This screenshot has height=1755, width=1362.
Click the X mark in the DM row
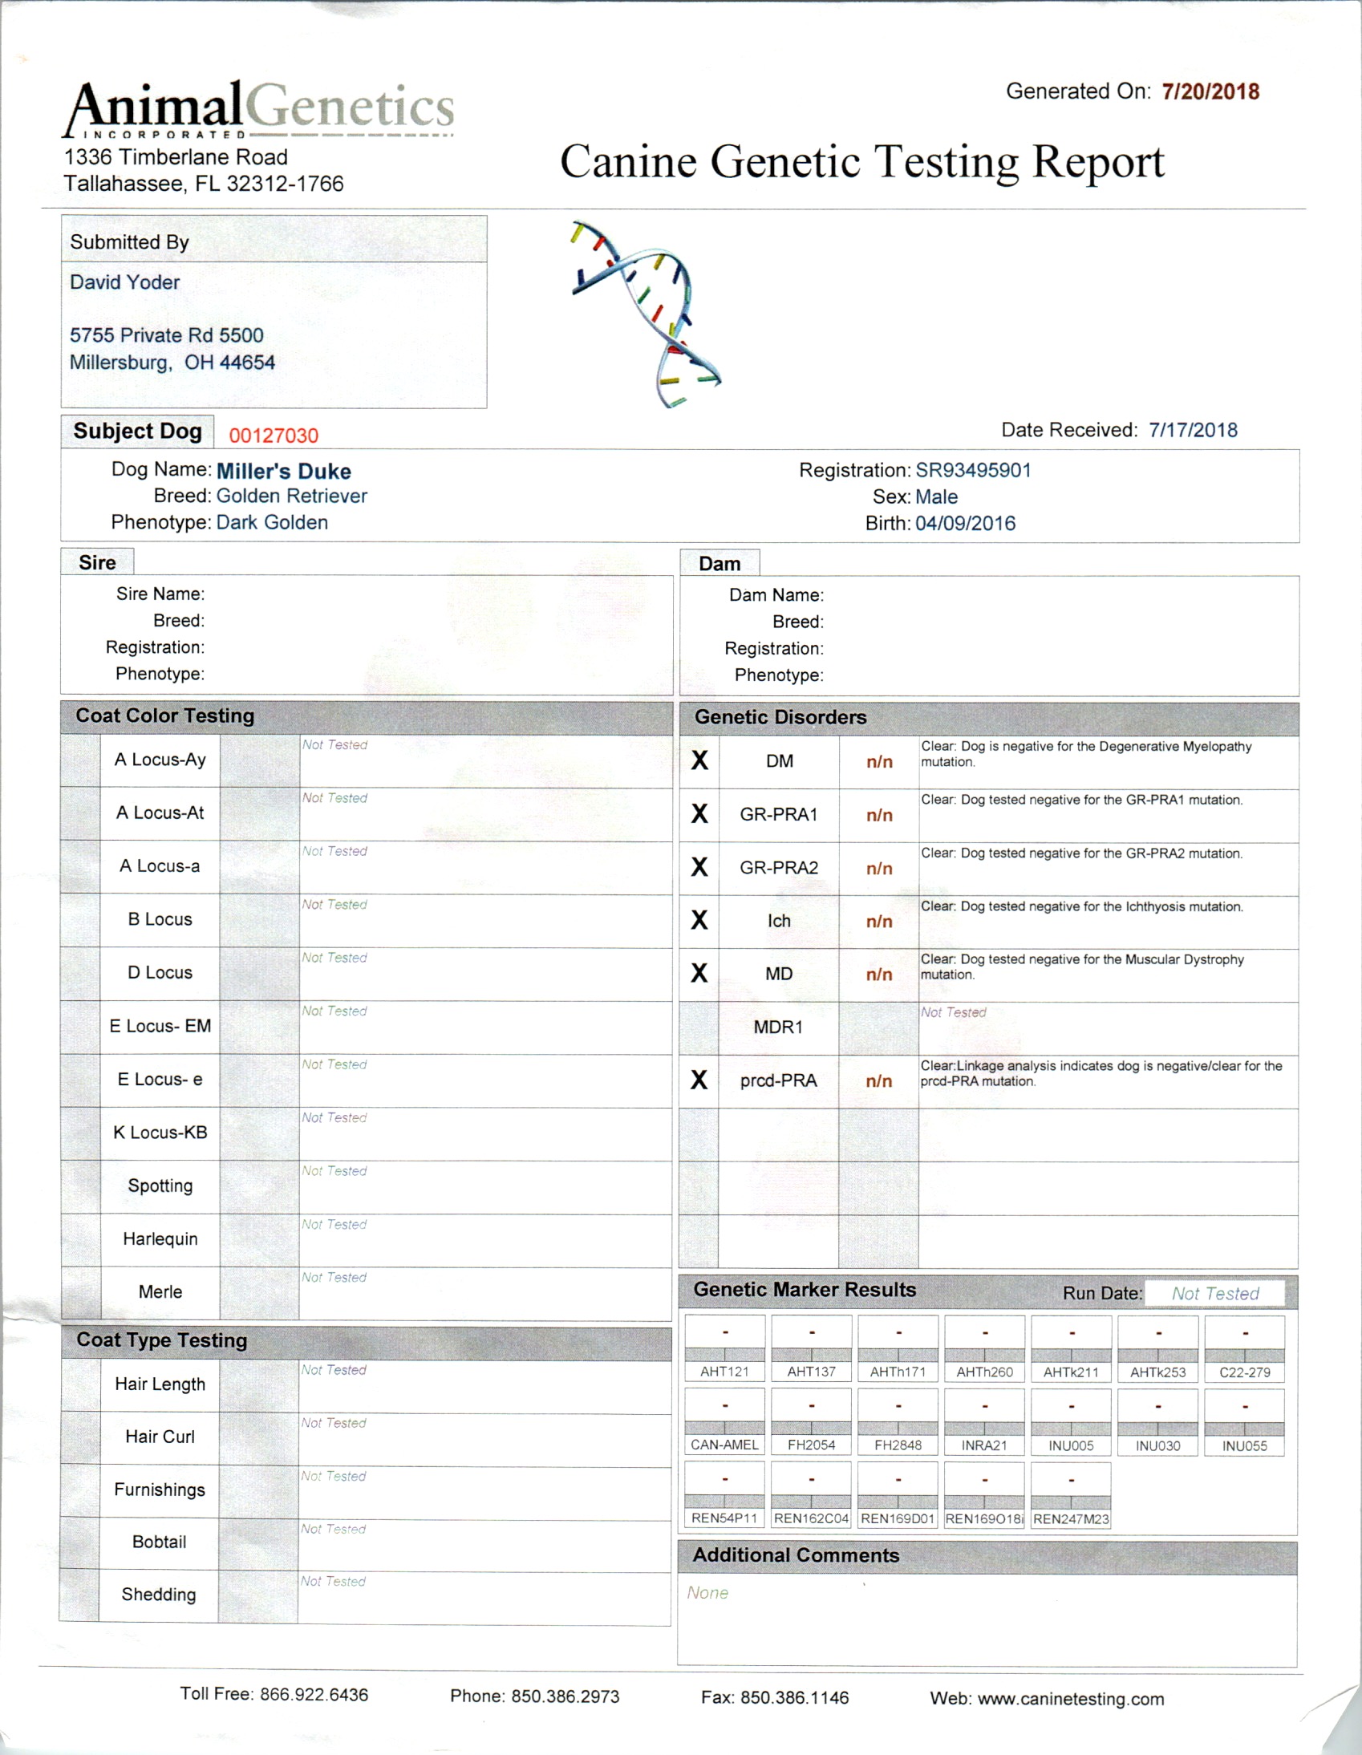[x=700, y=760]
